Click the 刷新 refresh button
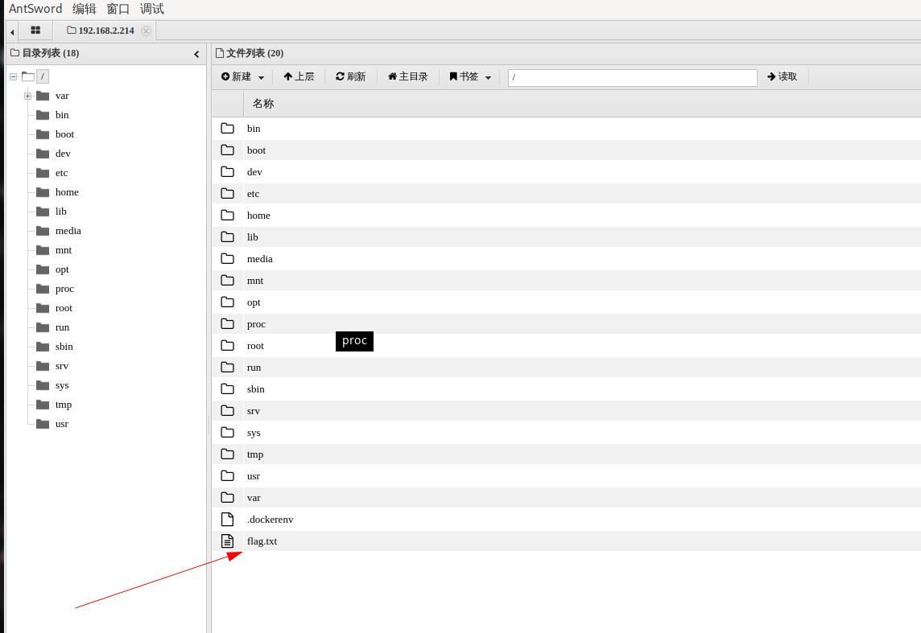921x633 pixels. point(350,77)
